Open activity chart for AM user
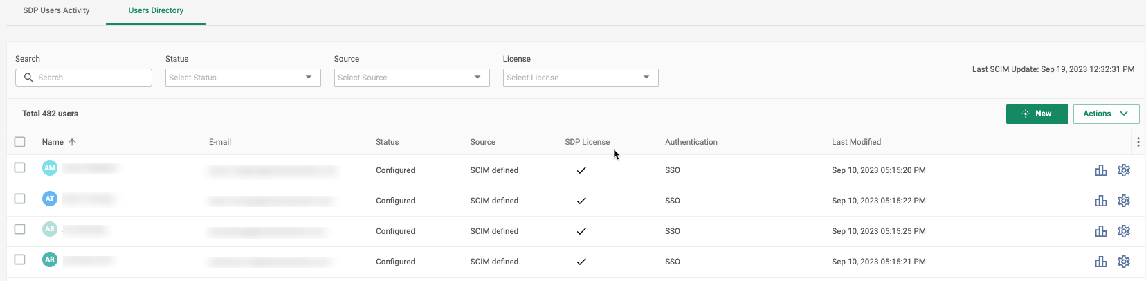 [1100, 170]
